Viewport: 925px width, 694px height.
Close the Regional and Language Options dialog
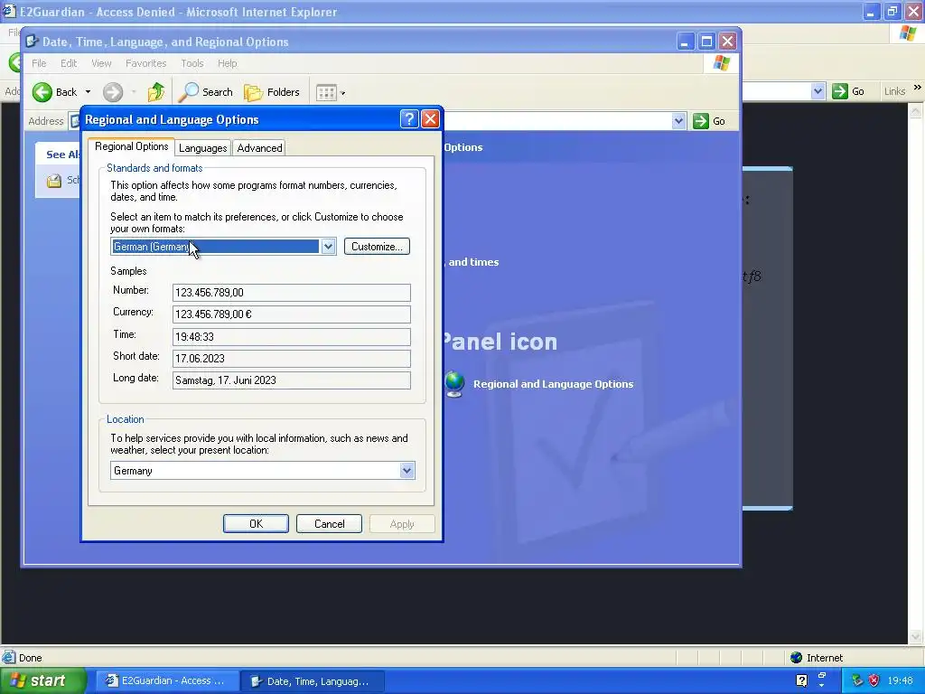pos(431,119)
